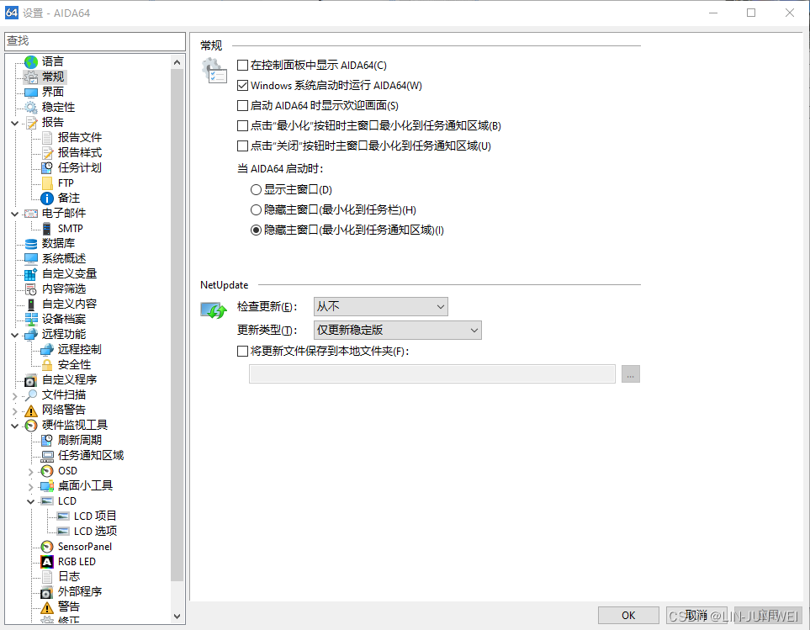This screenshot has width=810, height=630.
Task: Click the 取消 button
Action: pyautogui.click(x=696, y=616)
